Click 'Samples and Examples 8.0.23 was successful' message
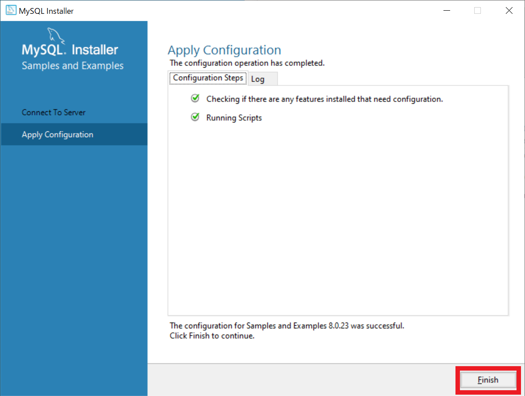This screenshot has width=525, height=396. pos(287,326)
